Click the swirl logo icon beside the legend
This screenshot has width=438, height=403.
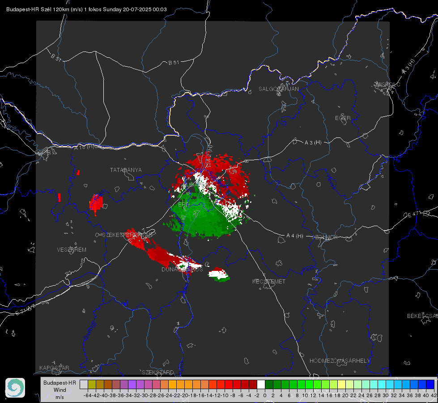tap(15, 388)
